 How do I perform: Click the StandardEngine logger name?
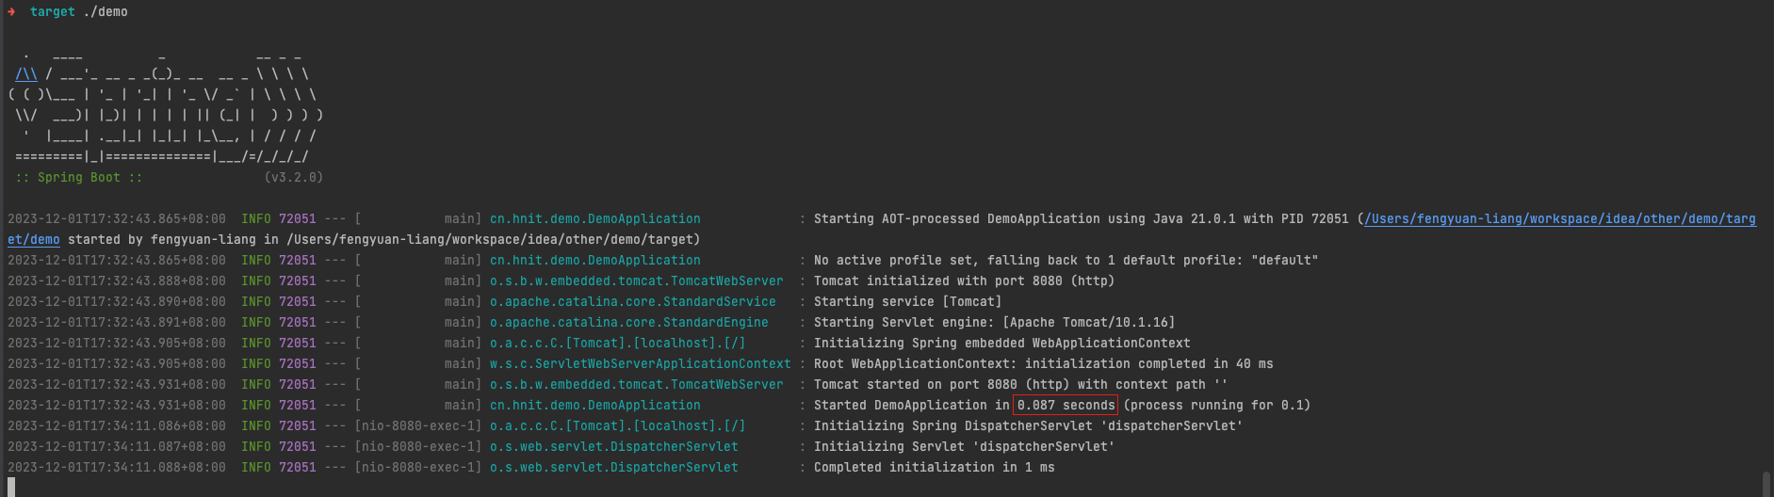coord(628,323)
